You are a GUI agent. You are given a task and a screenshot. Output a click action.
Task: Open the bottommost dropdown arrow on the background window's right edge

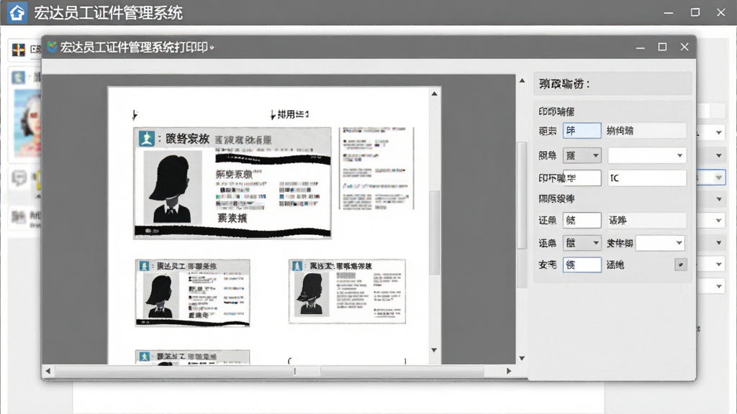719,286
